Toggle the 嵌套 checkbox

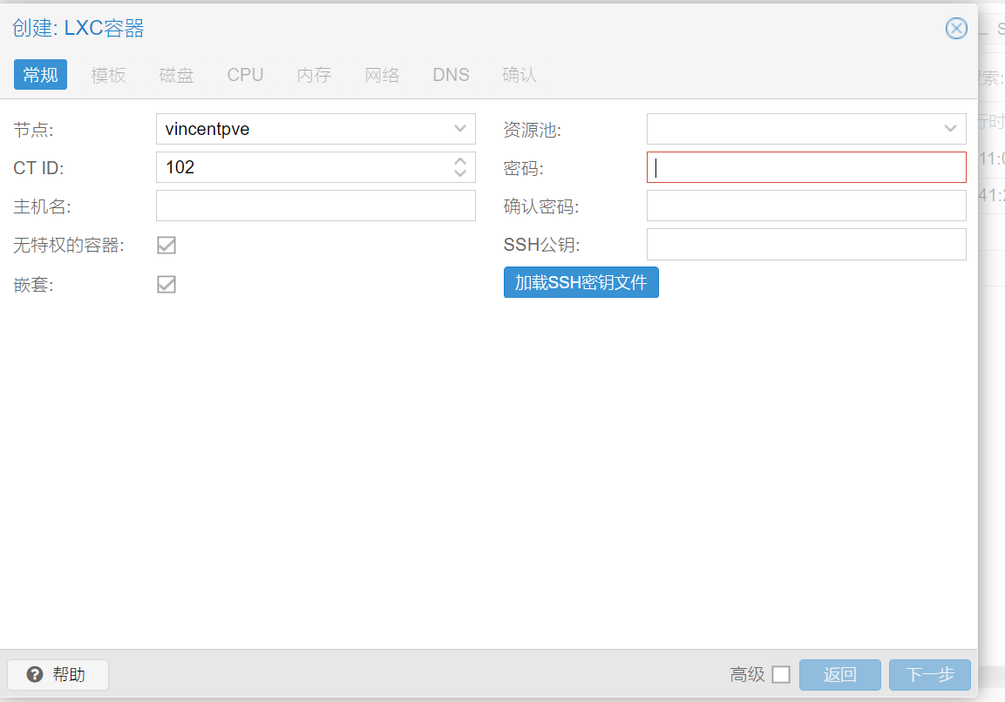click(166, 284)
